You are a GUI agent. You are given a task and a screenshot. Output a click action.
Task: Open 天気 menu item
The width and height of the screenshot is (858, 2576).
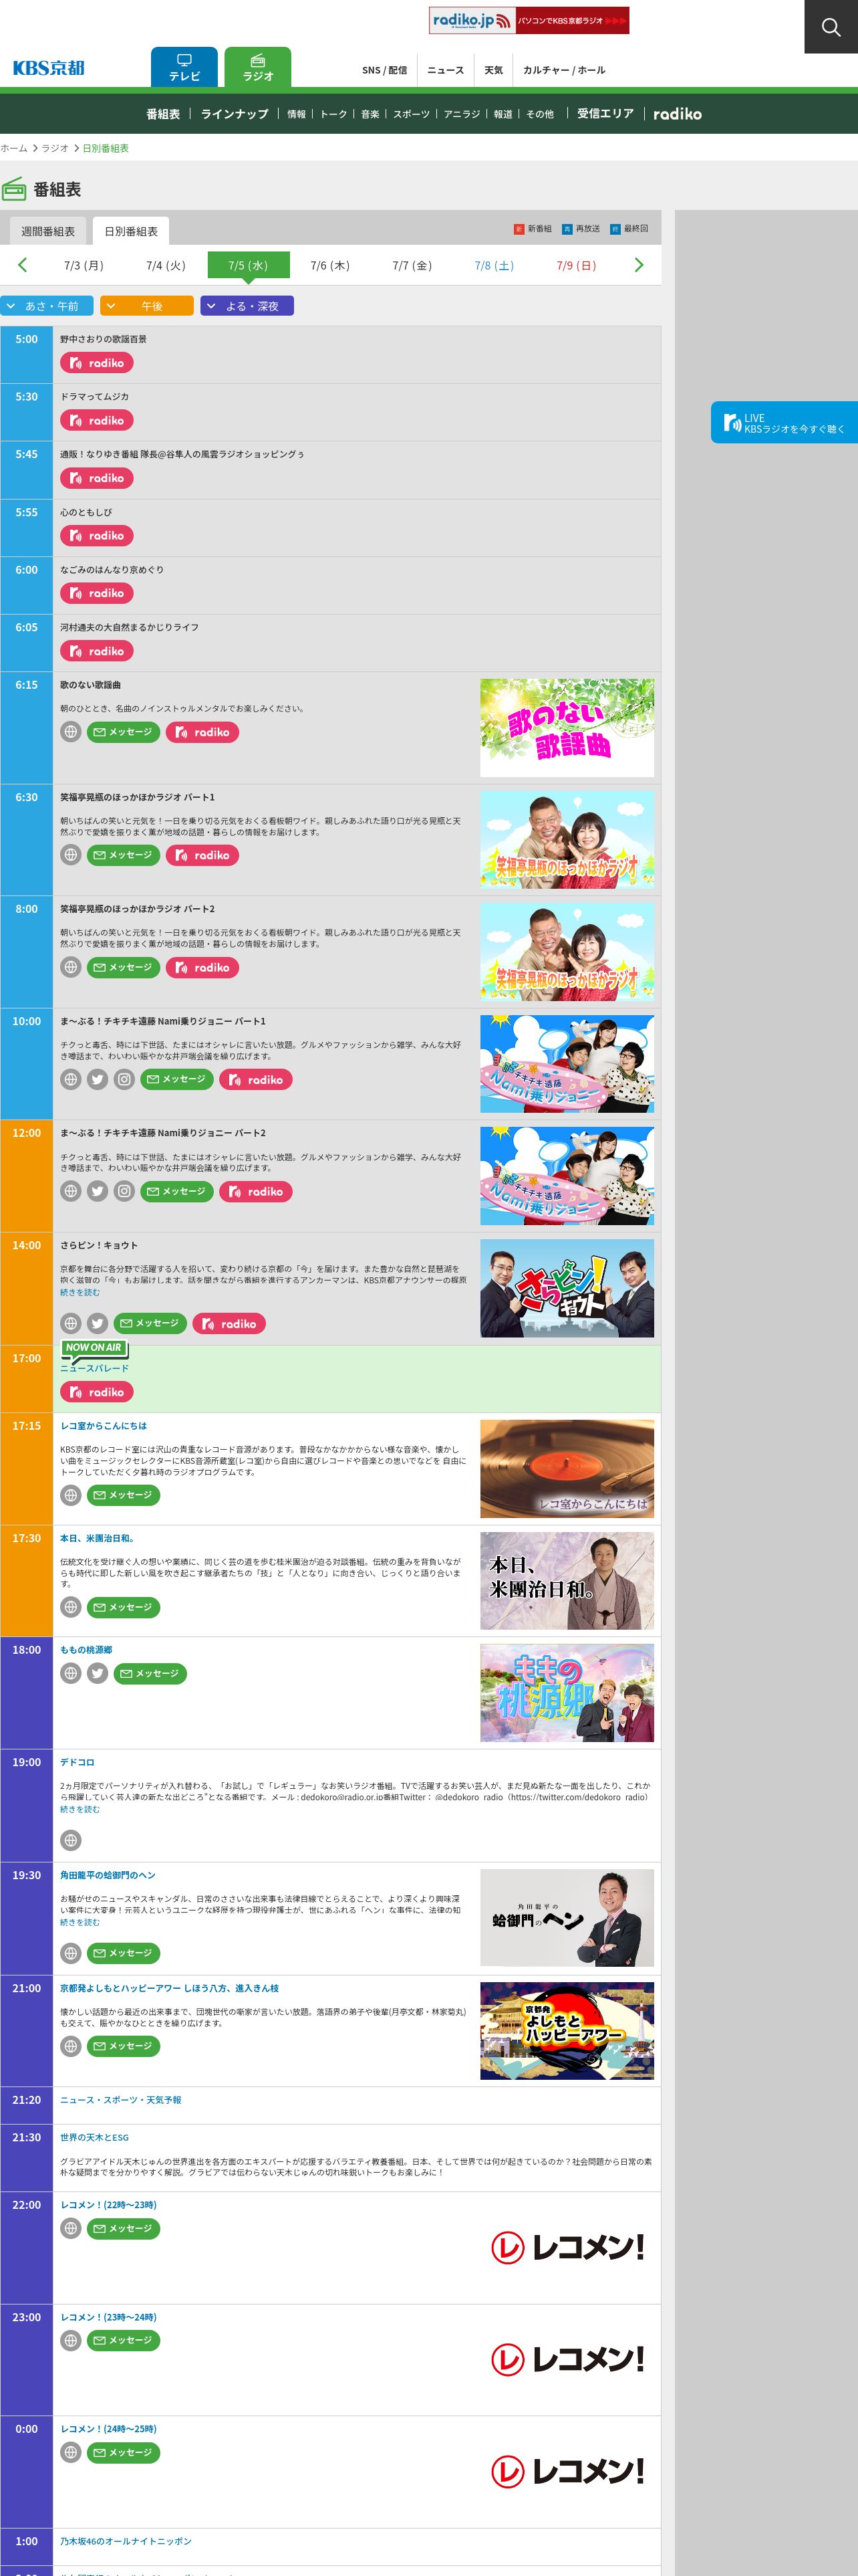click(x=493, y=70)
